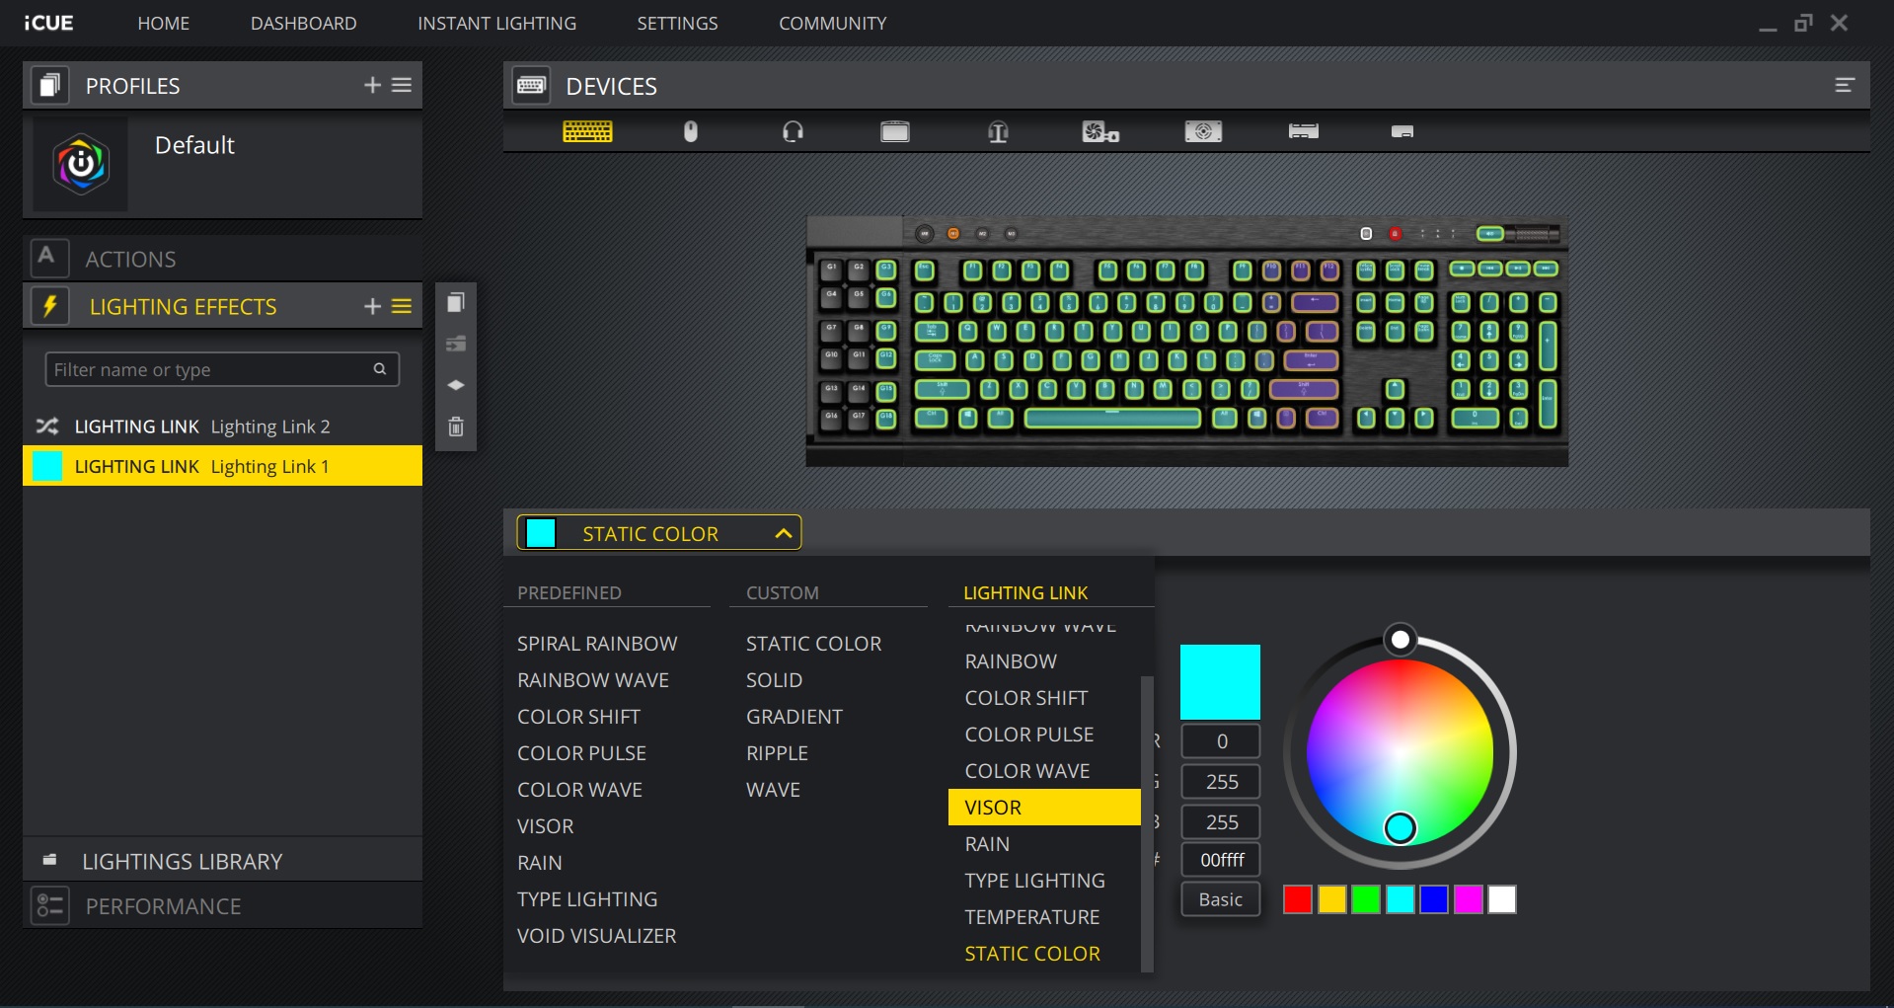This screenshot has height=1008, width=1894.
Task: Open the Instant Lighting tab
Action: tap(496, 23)
